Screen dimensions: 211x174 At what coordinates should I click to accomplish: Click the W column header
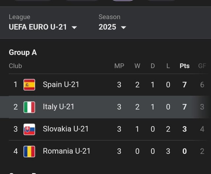click(x=137, y=66)
